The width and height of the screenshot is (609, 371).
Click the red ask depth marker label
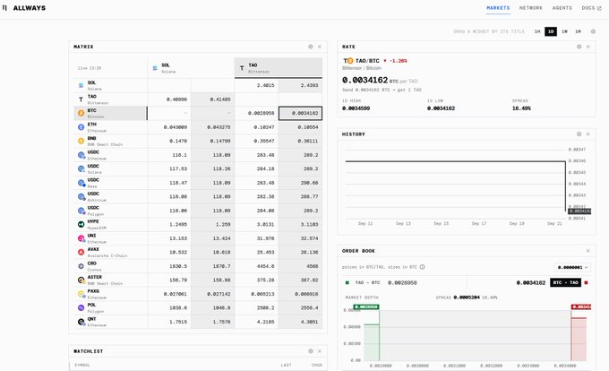[581, 306]
